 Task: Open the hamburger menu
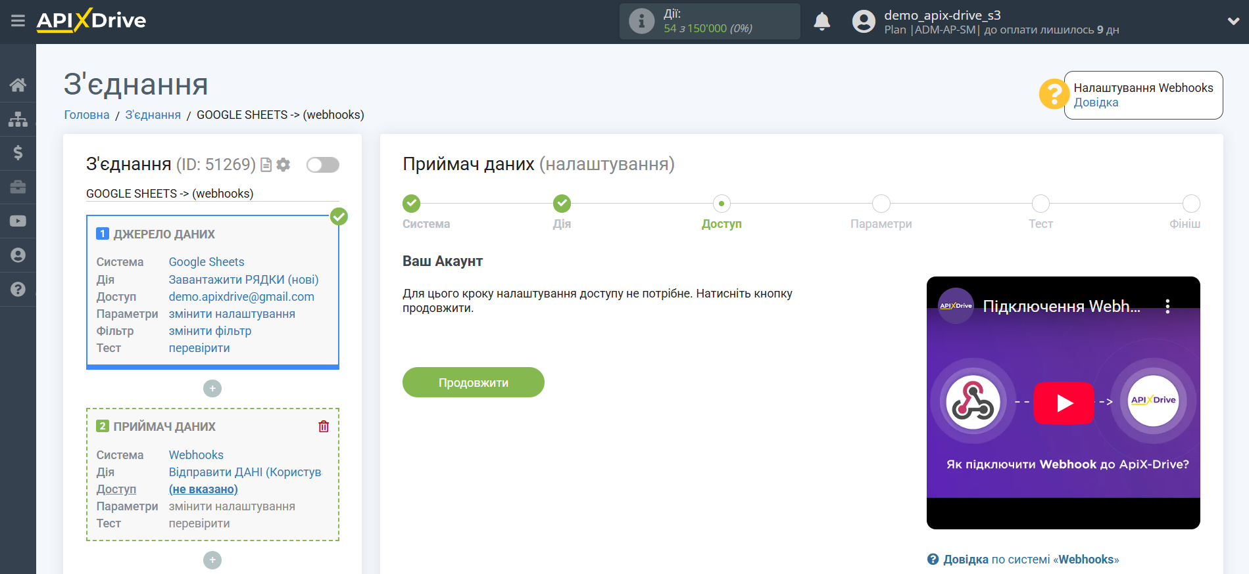18,21
